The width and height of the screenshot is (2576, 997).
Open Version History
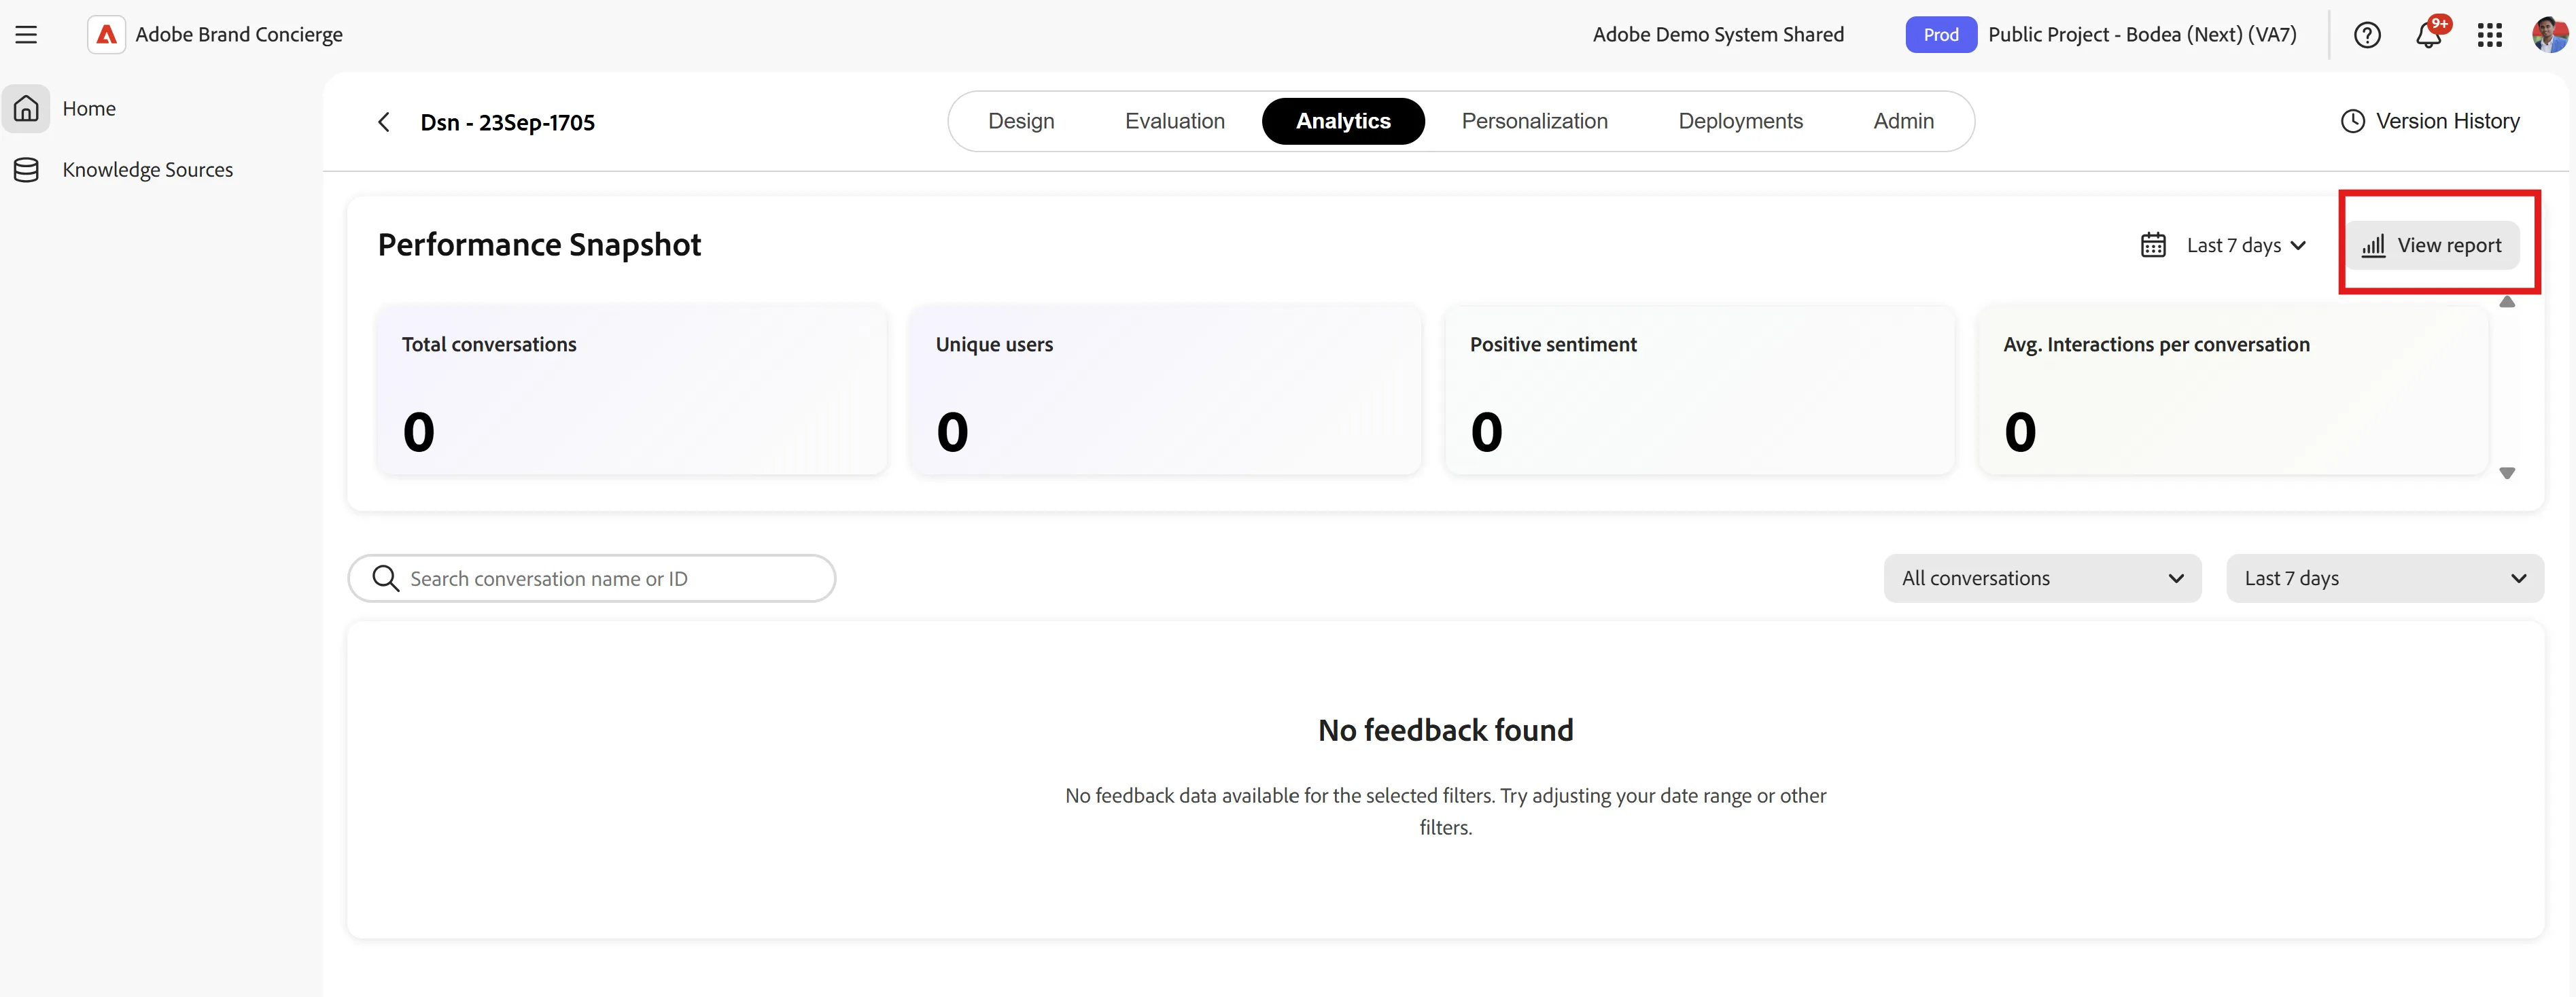pos(2430,121)
